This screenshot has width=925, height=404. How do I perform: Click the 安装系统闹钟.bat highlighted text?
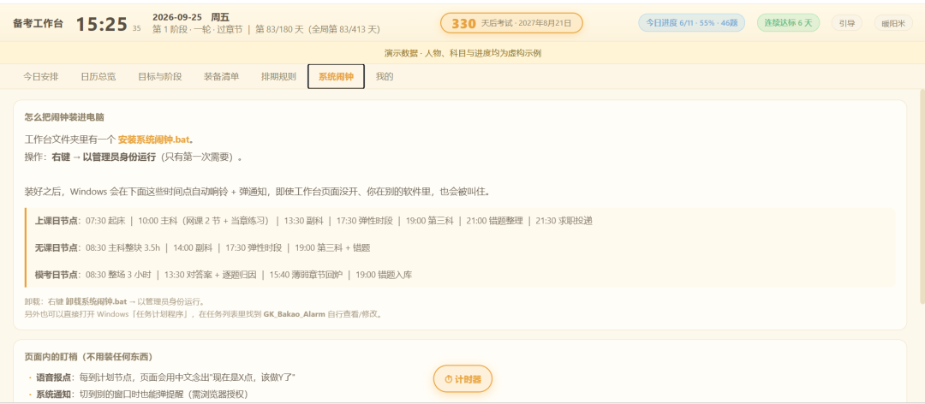(x=153, y=140)
